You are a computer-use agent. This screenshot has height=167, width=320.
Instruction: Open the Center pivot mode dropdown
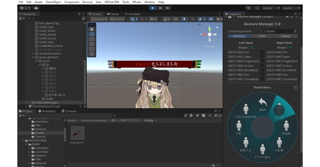tap(99, 19)
